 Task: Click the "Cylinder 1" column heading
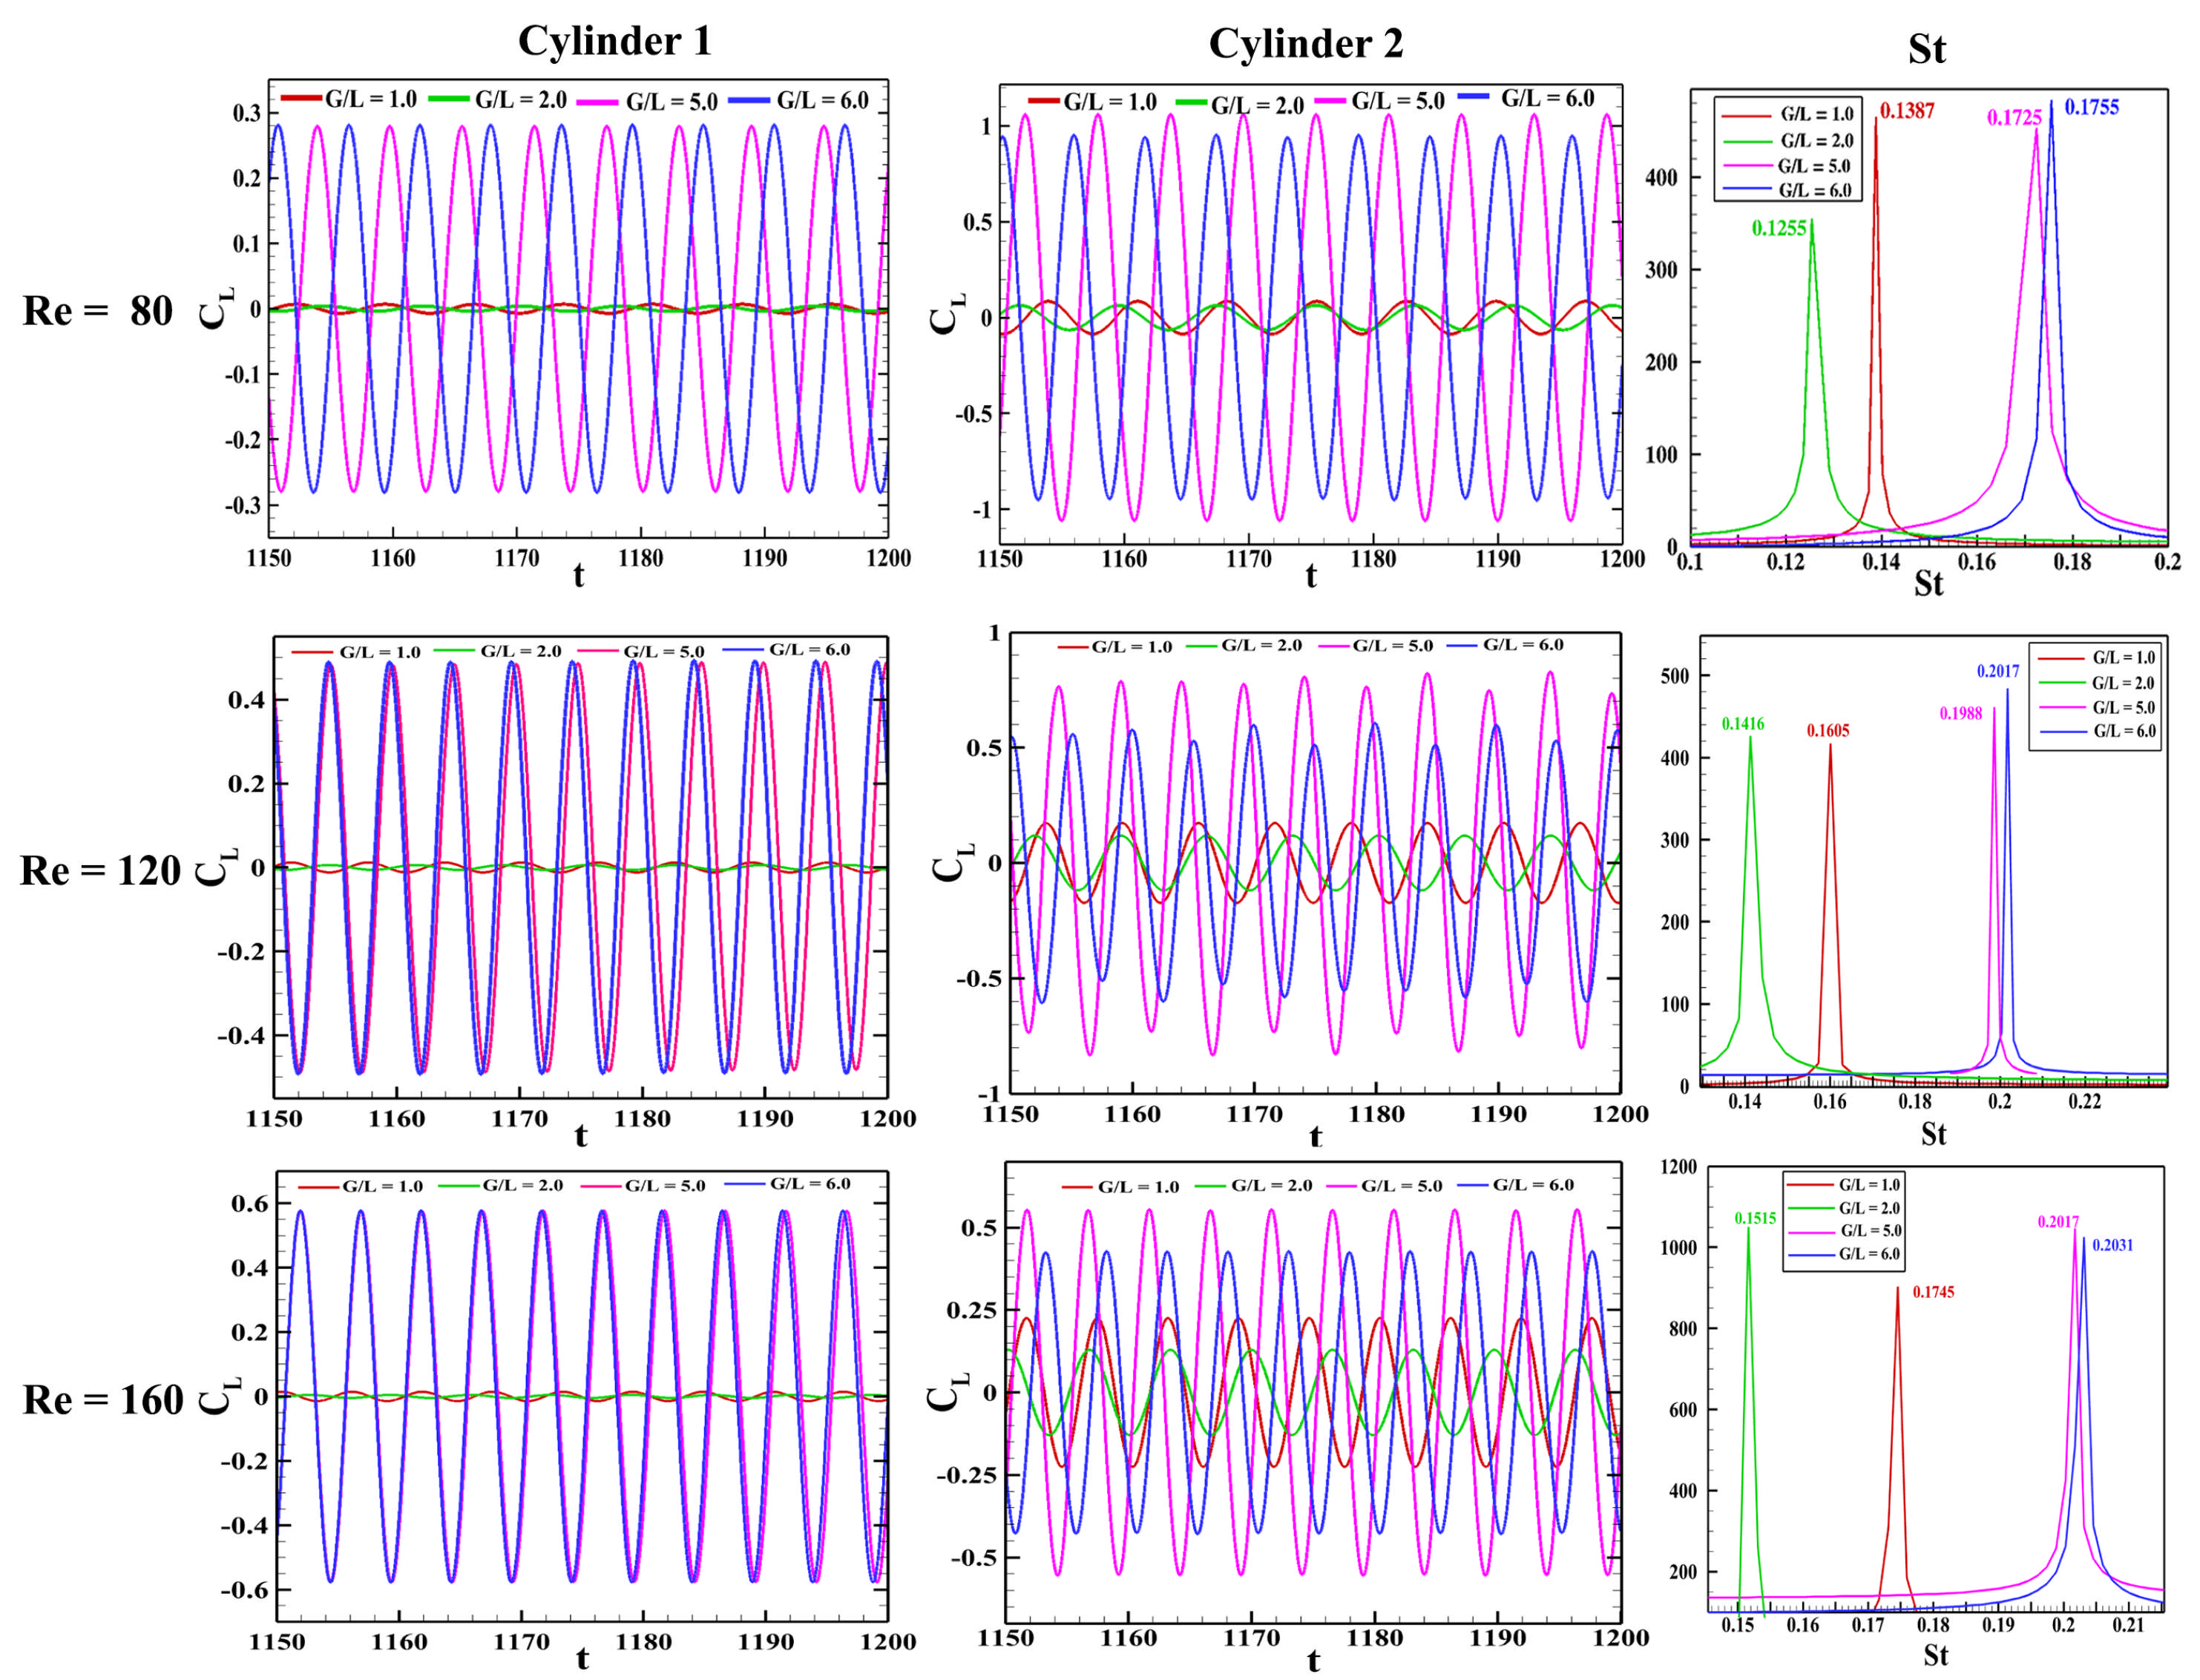point(614,41)
